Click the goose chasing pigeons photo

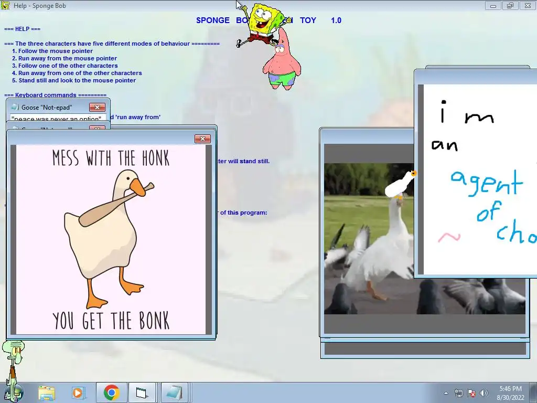tap(369, 239)
